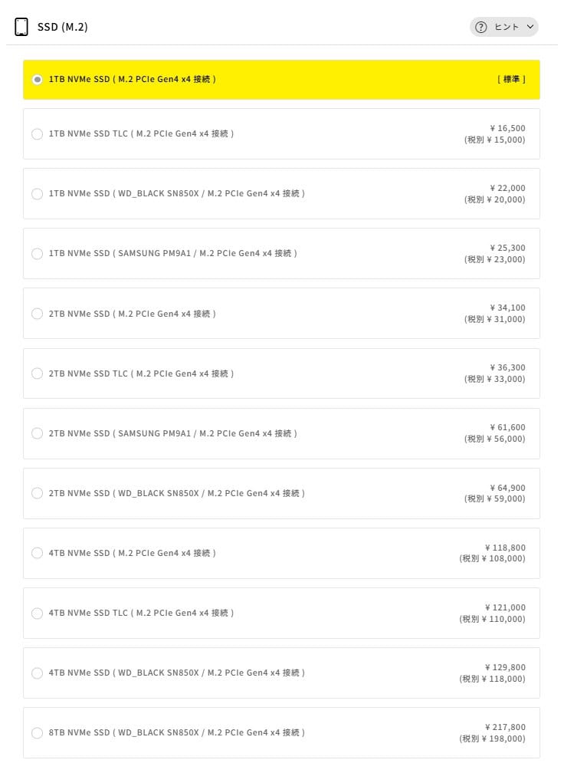Select 8TB WD_BLACK SN850X radio button
The image size is (564, 773).
coord(37,732)
